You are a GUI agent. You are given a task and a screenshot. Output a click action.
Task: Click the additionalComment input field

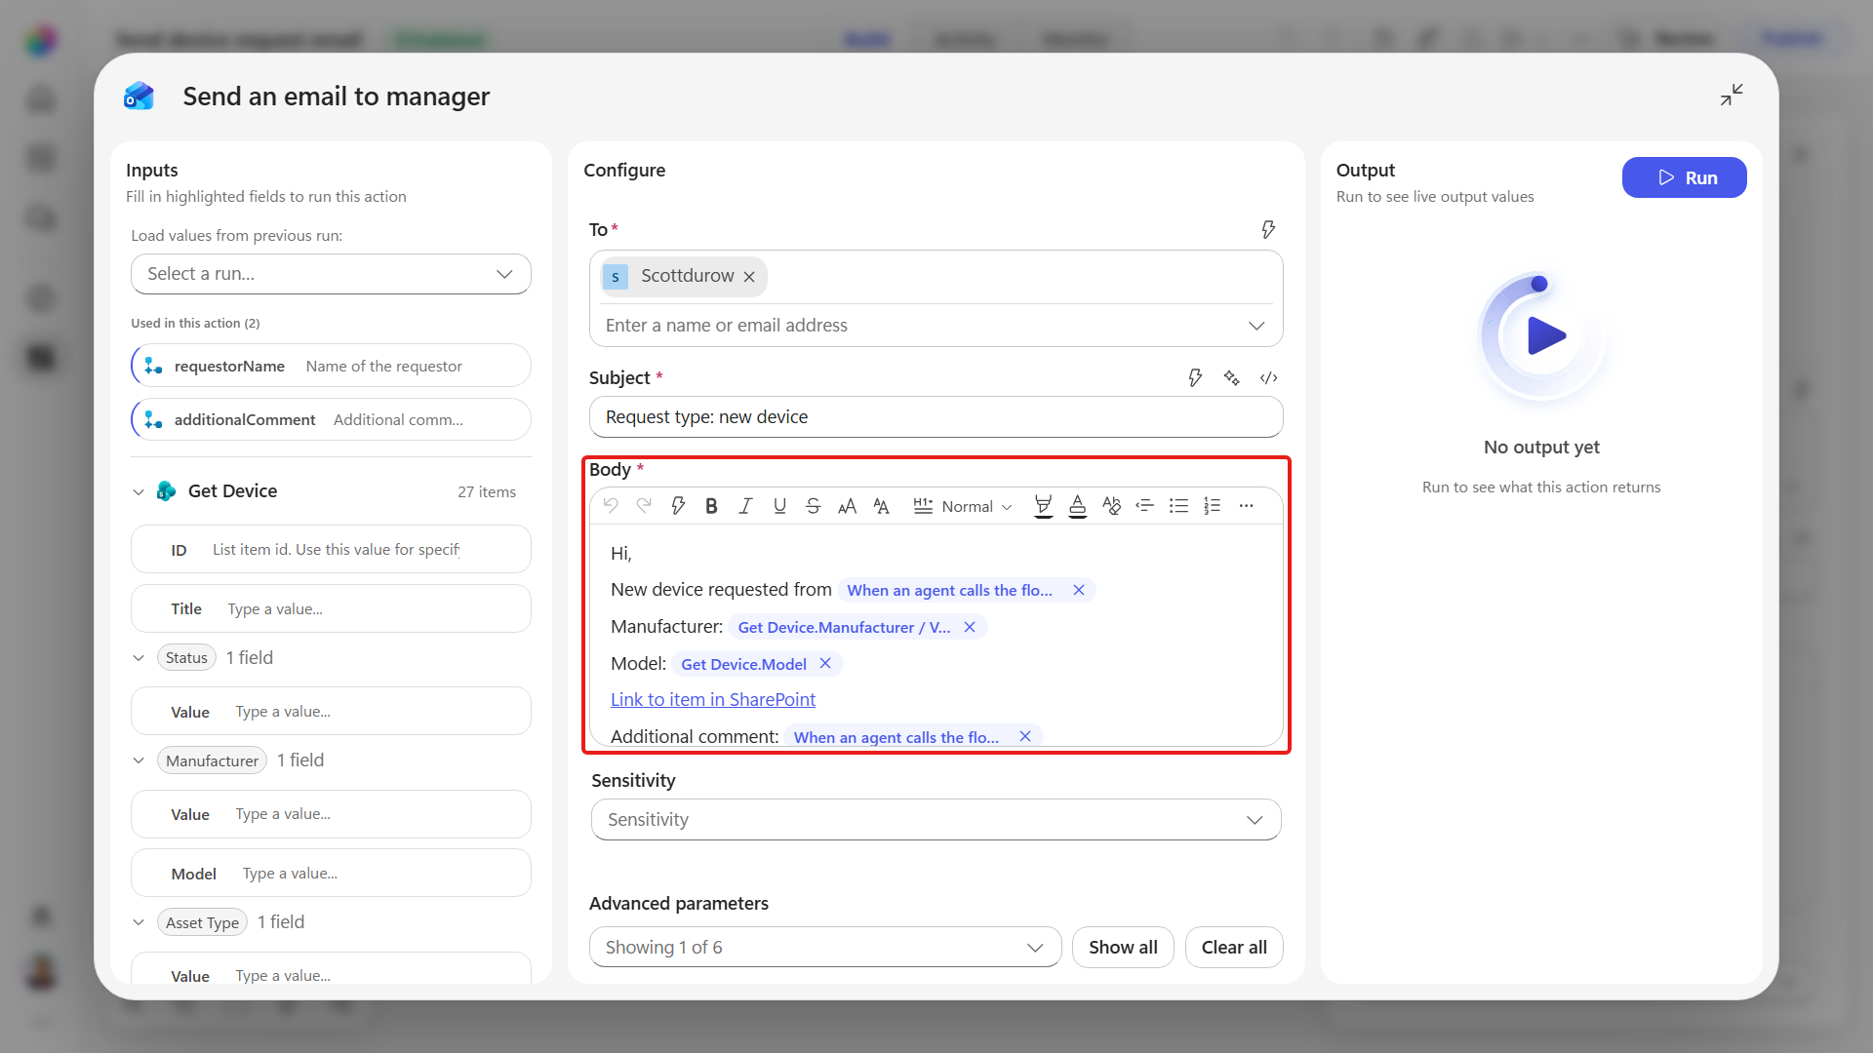[x=331, y=419]
